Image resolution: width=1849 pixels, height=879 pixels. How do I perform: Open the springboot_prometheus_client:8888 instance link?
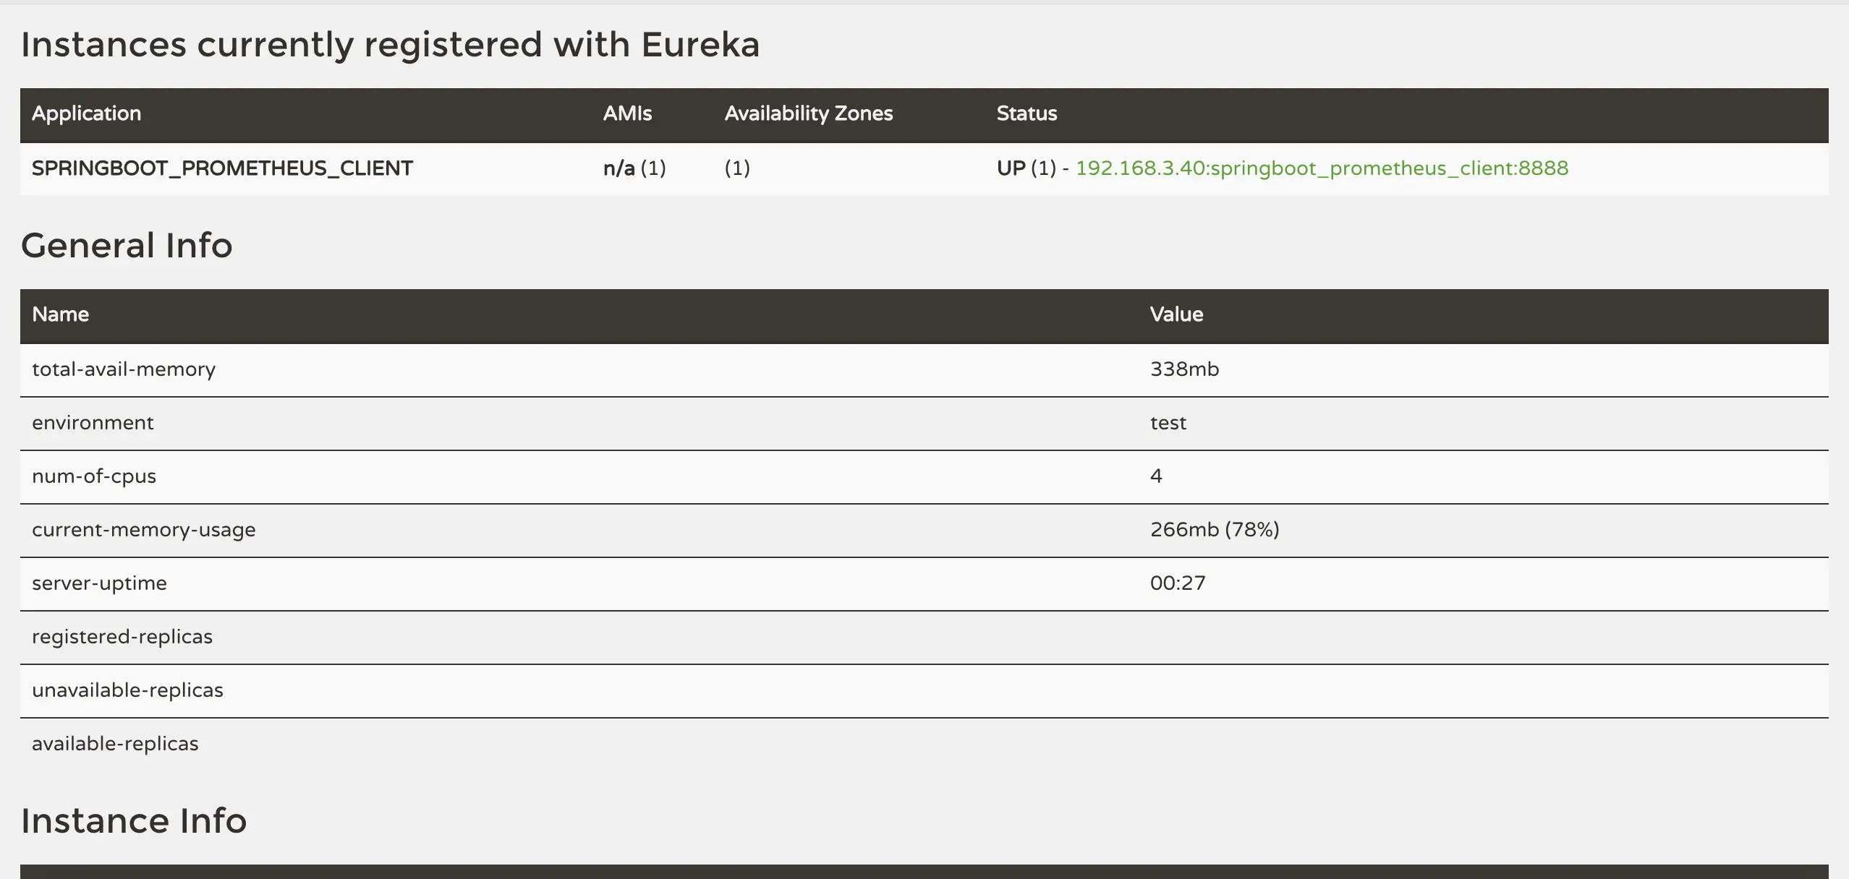click(1322, 168)
